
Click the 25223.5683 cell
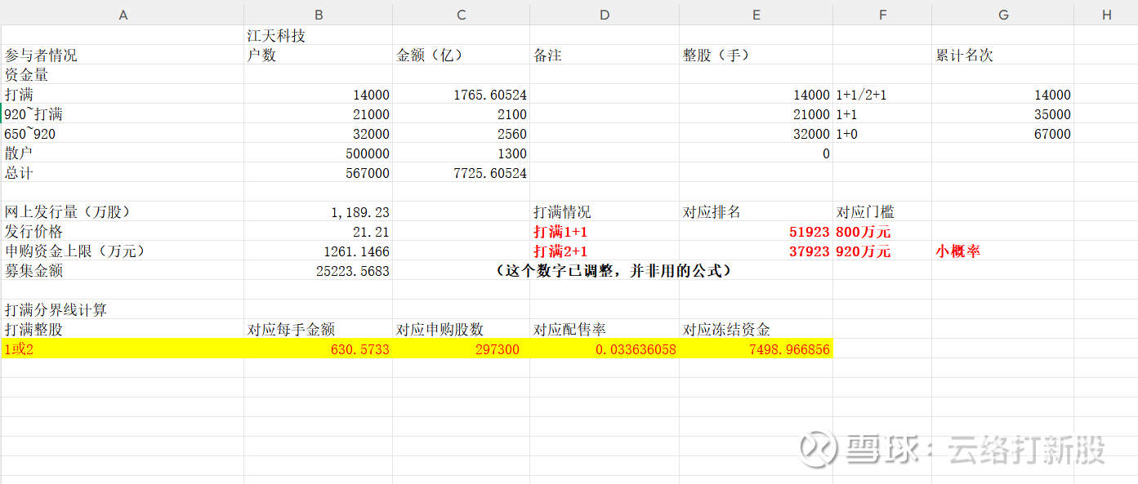coord(318,270)
